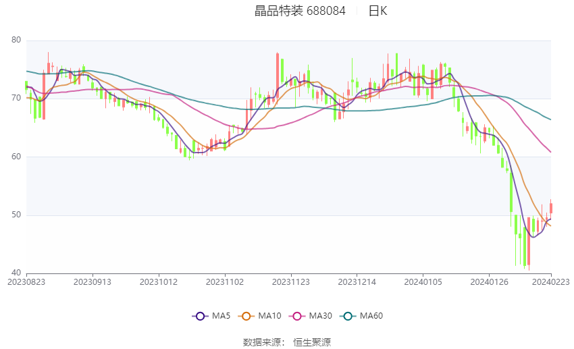Toggle the MA10 legend series
Viewport: 574px width, 349px height.
[259, 316]
